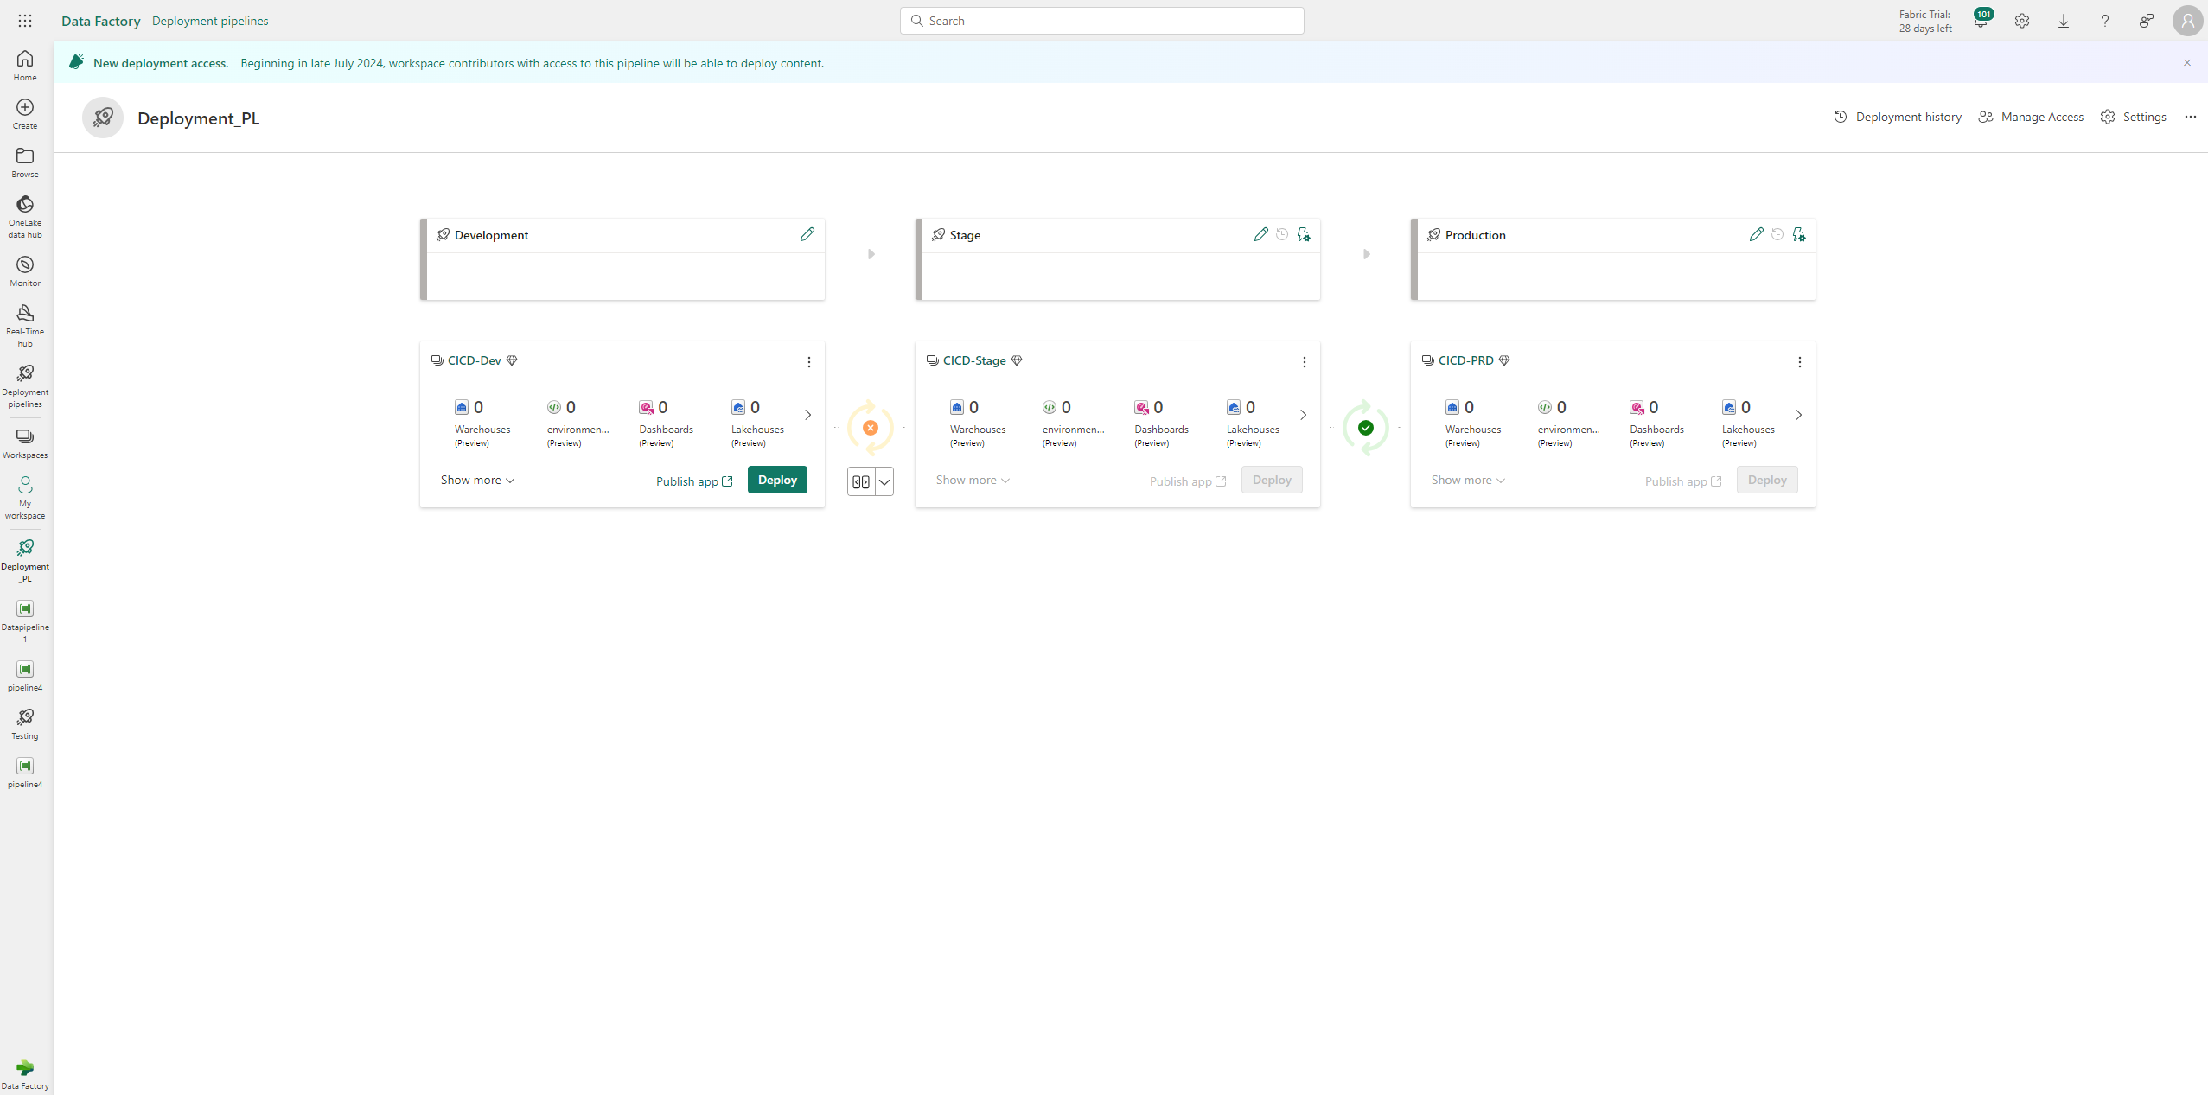Open deployment rules for Production

coord(1799,234)
